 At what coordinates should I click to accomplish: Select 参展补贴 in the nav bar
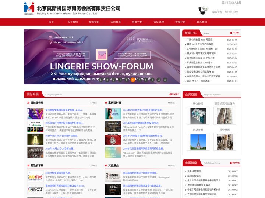[x=180, y=22]
